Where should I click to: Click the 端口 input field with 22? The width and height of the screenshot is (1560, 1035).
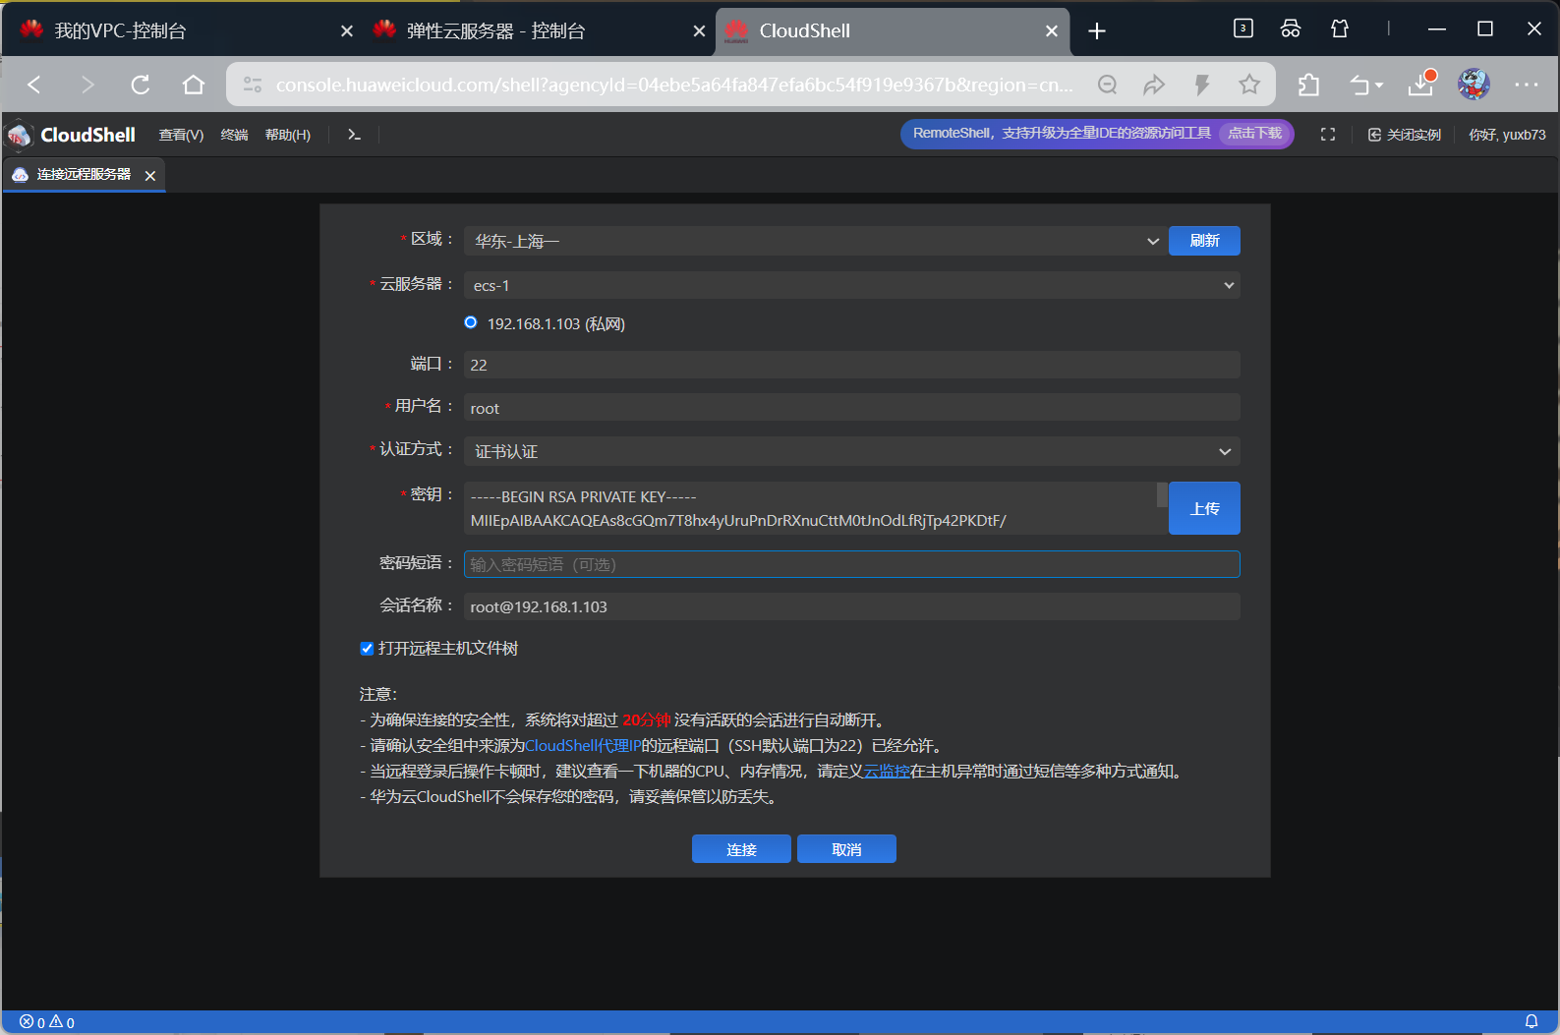(851, 365)
